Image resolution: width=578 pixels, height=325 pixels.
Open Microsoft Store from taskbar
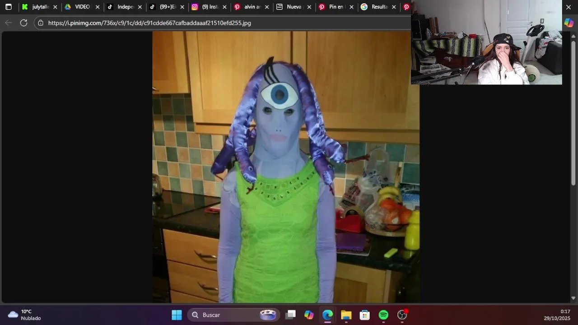click(x=364, y=315)
